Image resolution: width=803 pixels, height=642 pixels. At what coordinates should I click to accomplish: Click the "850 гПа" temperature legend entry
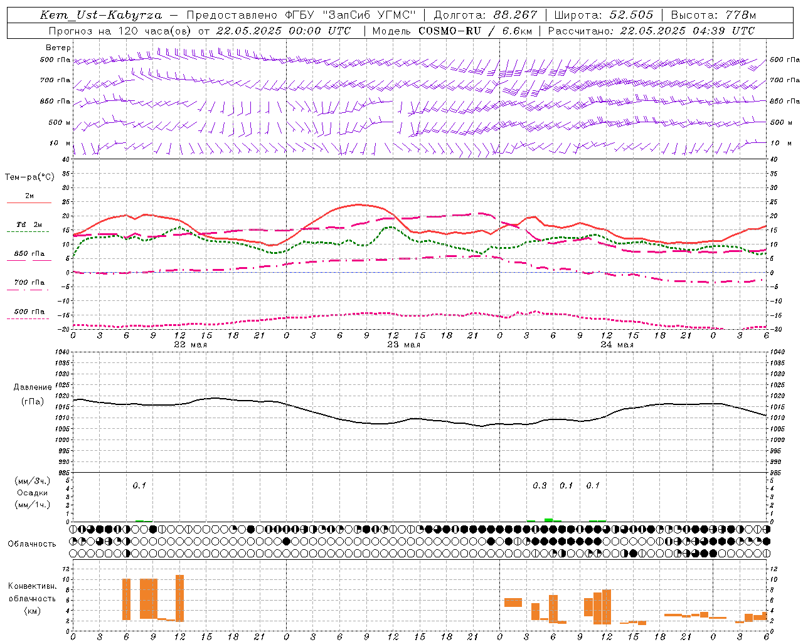(29, 254)
